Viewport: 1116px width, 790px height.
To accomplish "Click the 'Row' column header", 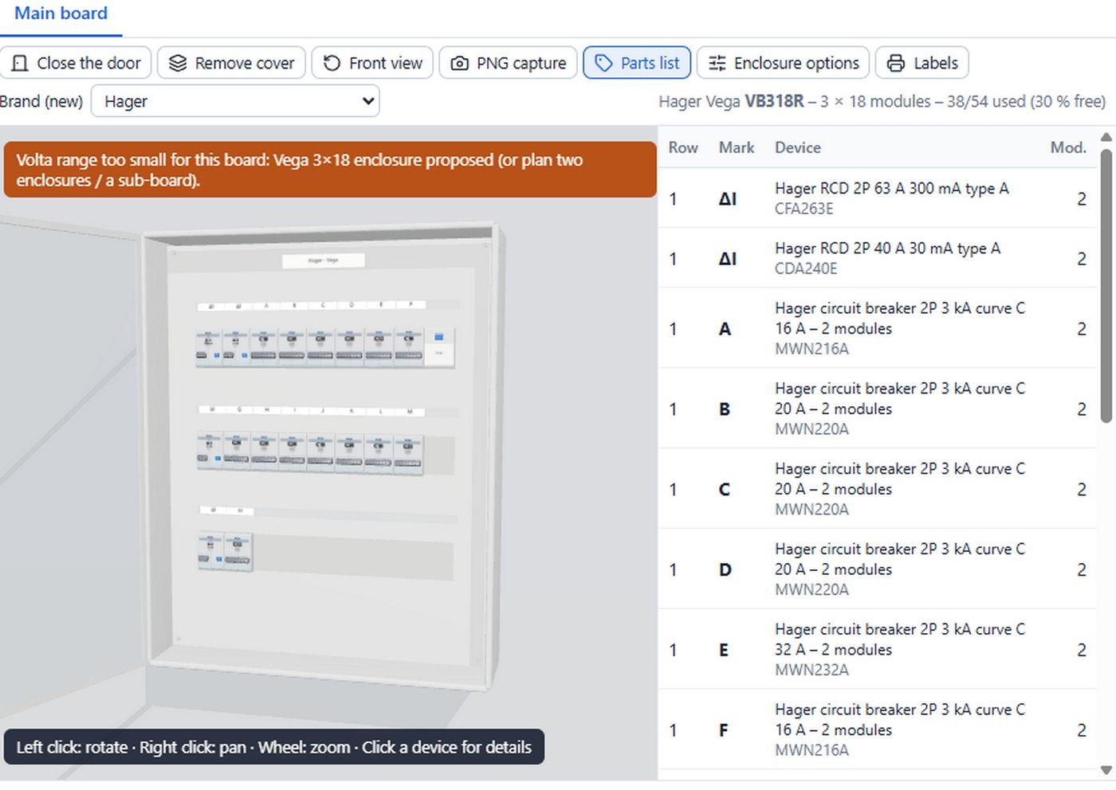I will pyautogui.click(x=683, y=147).
